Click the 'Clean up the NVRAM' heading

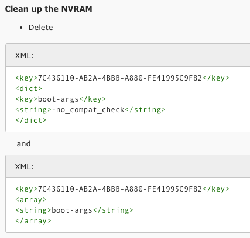[x=49, y=9]
